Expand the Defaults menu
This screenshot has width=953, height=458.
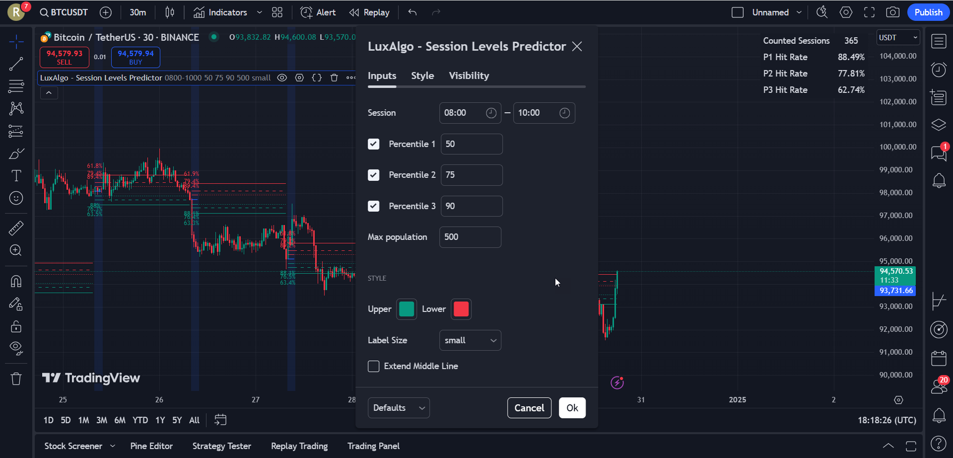click(398, 407)
